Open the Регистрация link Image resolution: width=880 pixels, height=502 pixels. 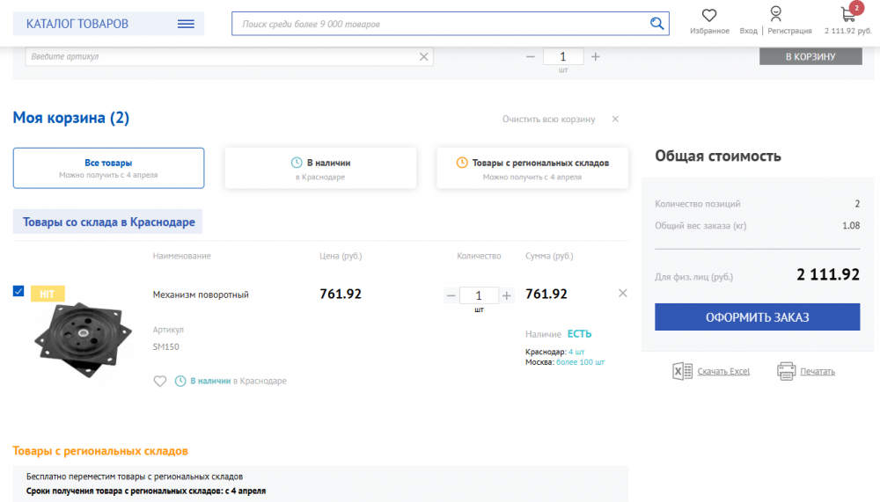(x=789, y=31)
